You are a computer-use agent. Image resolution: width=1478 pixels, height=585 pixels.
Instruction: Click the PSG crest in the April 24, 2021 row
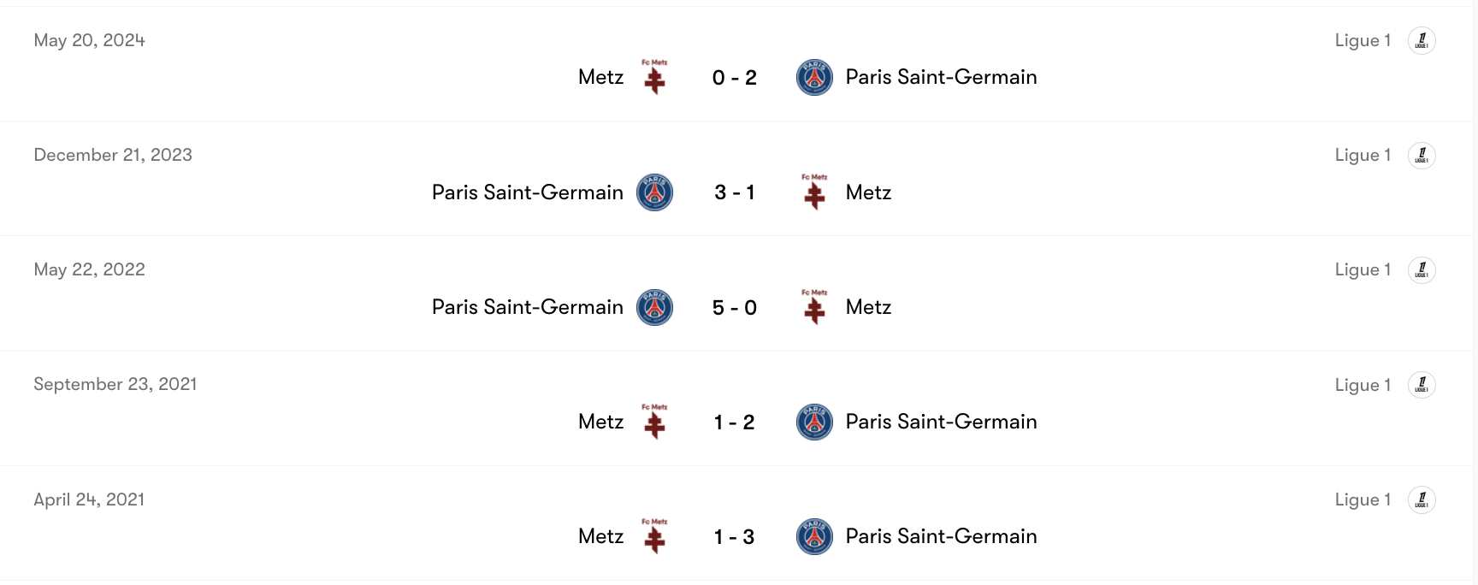pyautogui.click(x=813, y=536)
